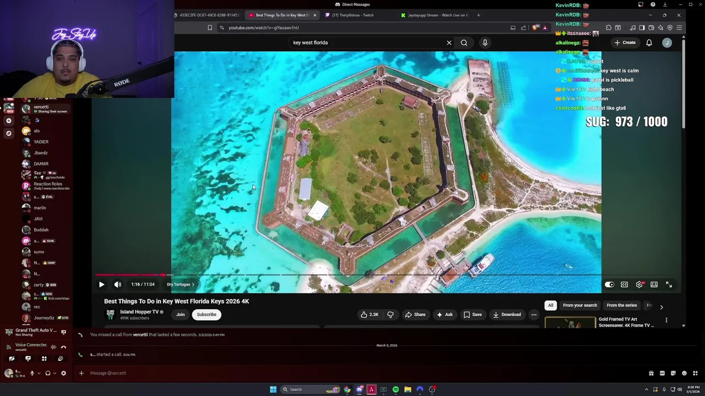Viewport: 705px width, 396px height.
Task: Open YouTube video settings gear
Action: pyautogui.click(x=639, y=284)
